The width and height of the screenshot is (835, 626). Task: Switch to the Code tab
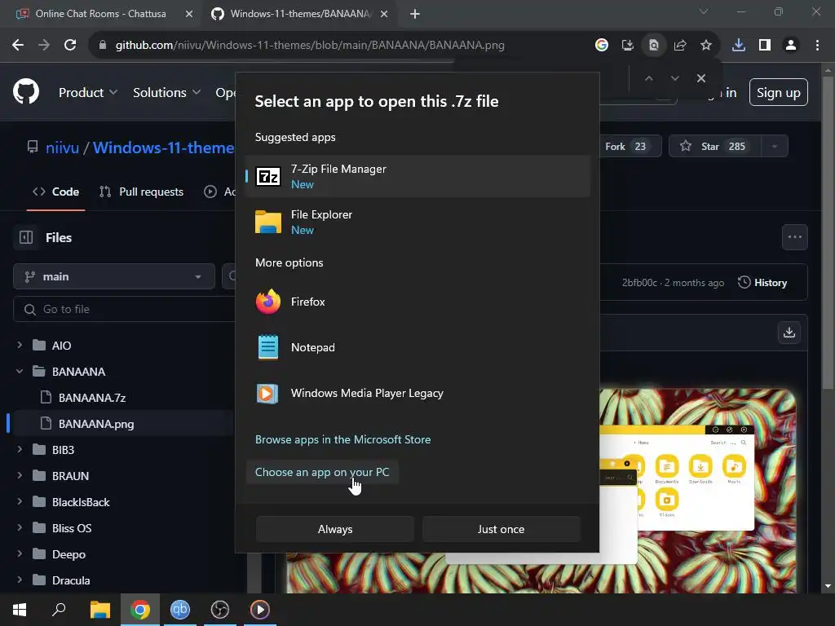coord(56,192)
